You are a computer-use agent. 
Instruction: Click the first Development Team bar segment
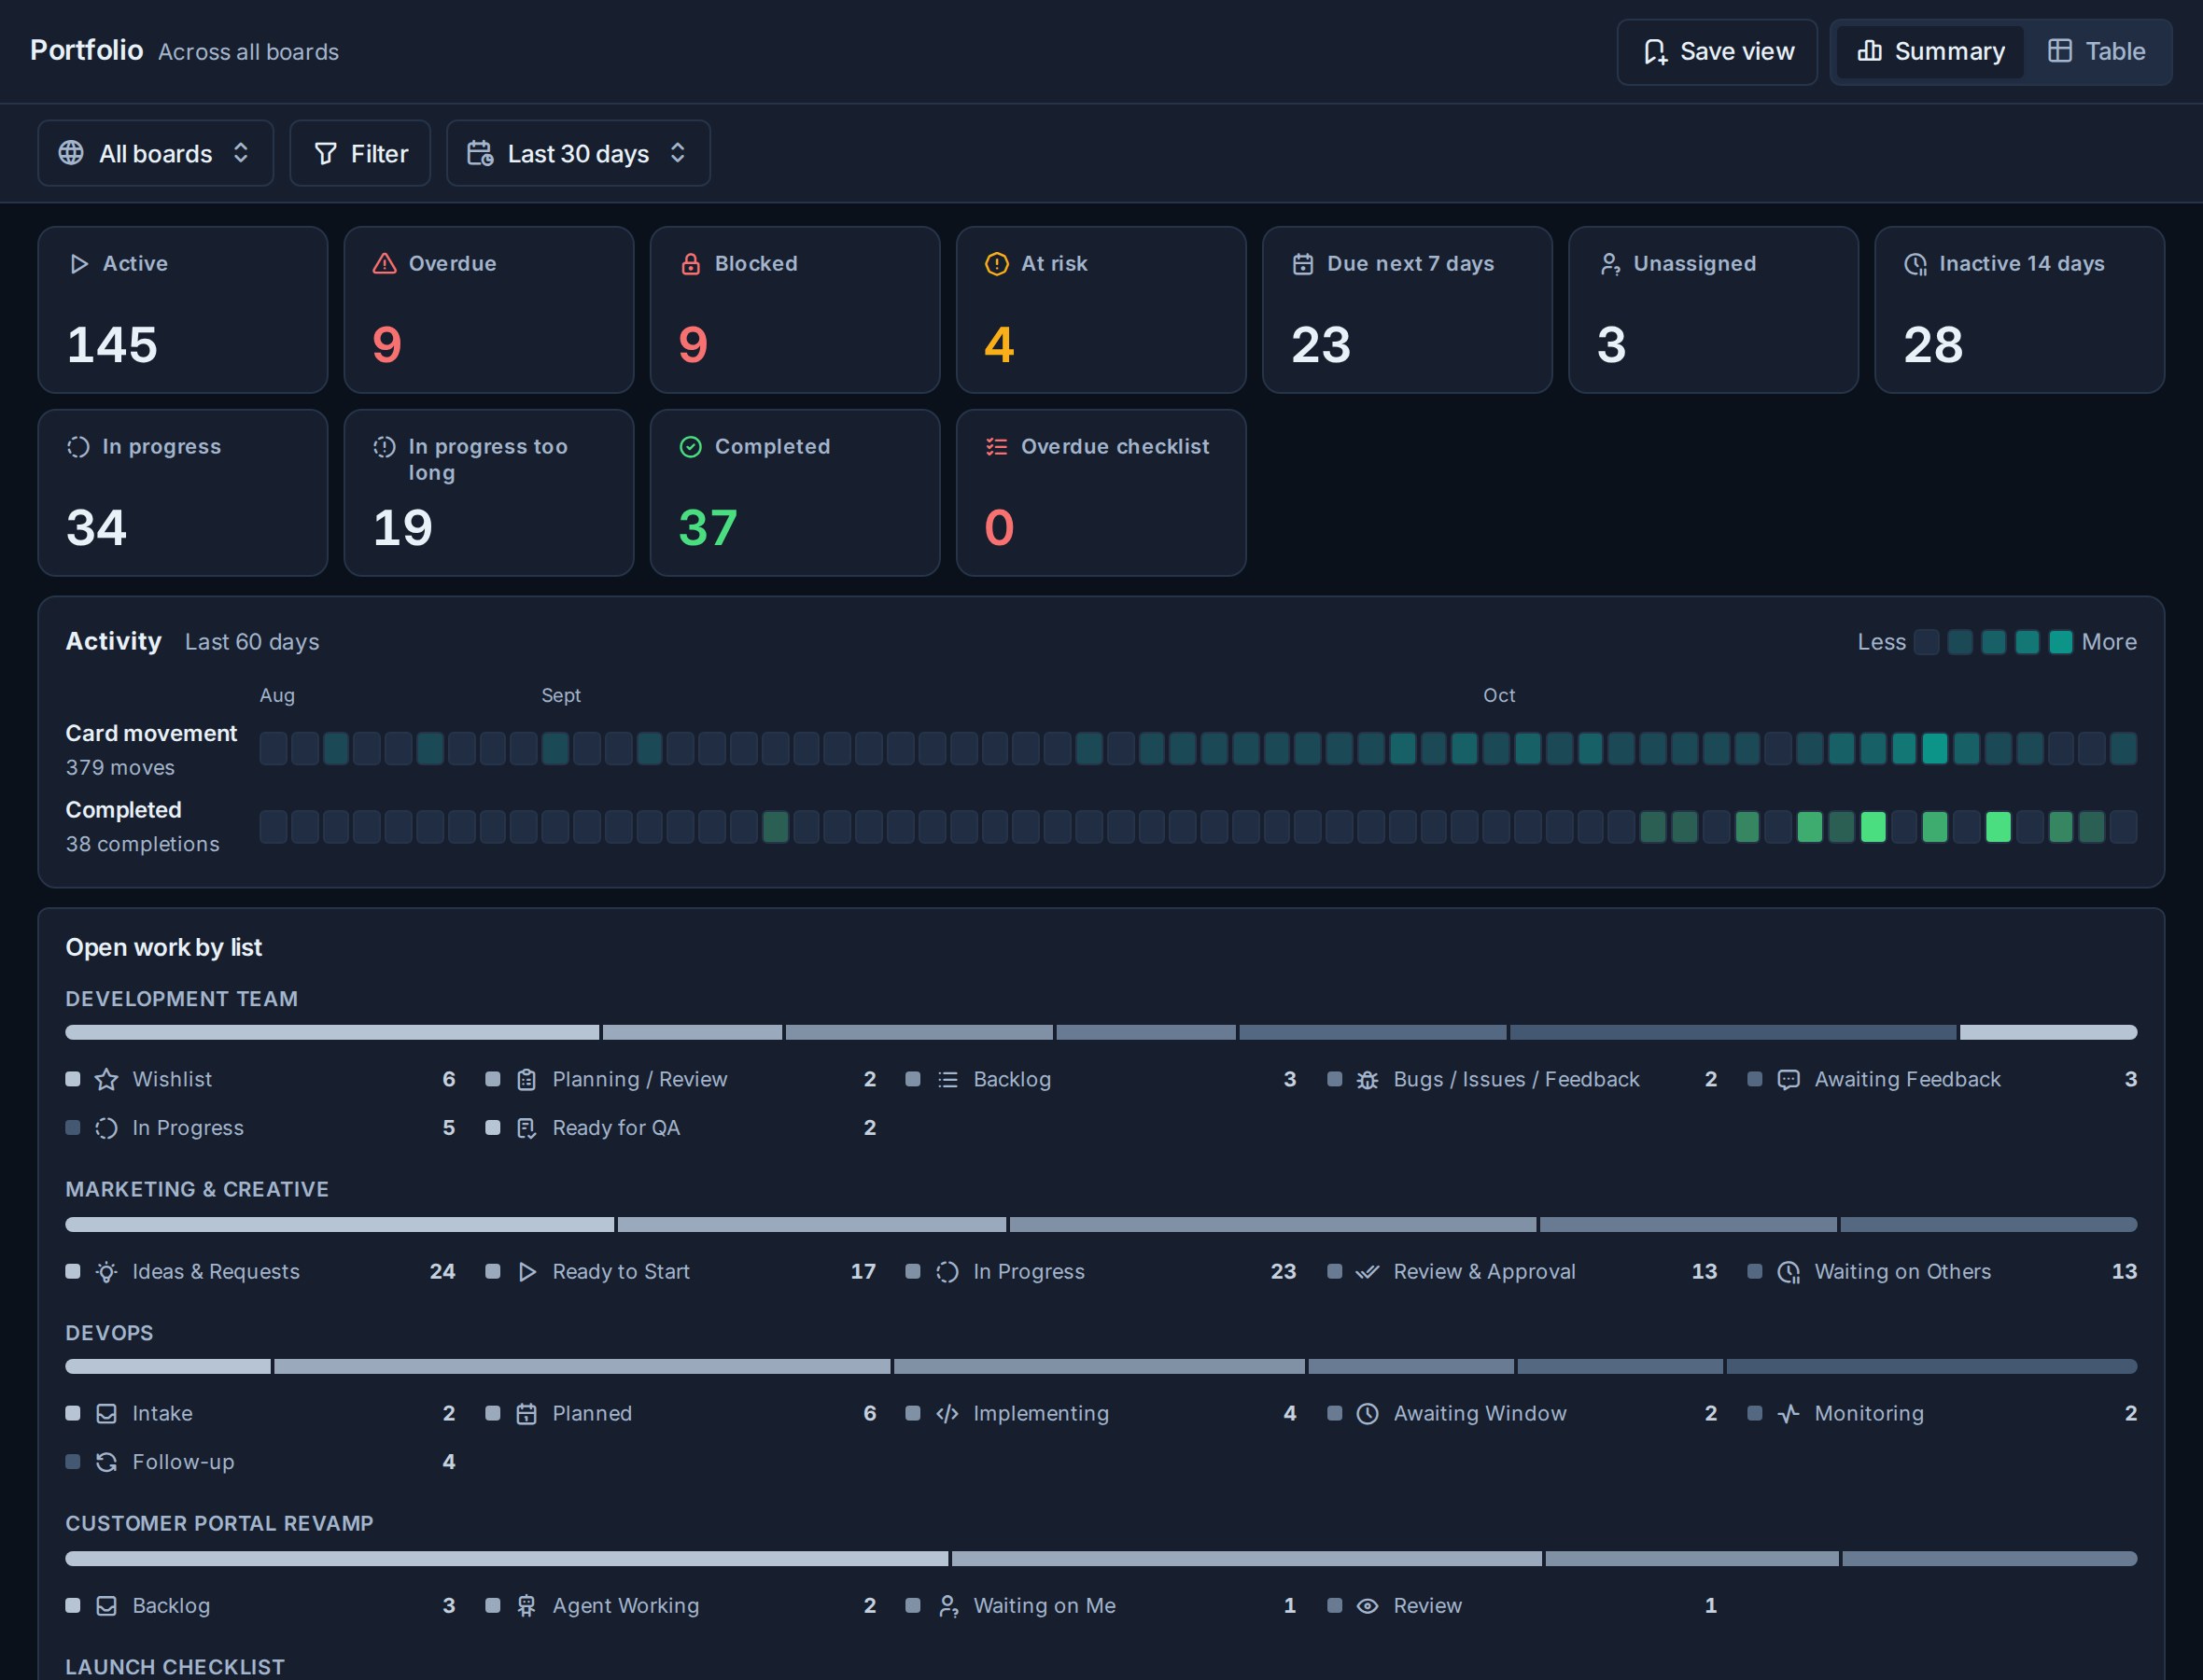[332, 1032]
